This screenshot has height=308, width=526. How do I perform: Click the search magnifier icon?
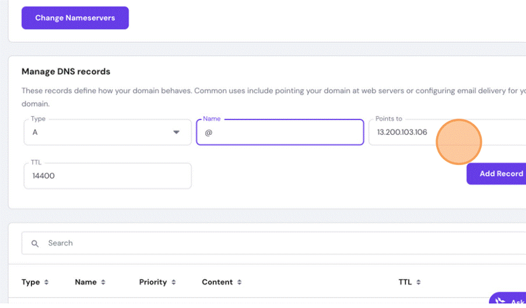[35, 243]
